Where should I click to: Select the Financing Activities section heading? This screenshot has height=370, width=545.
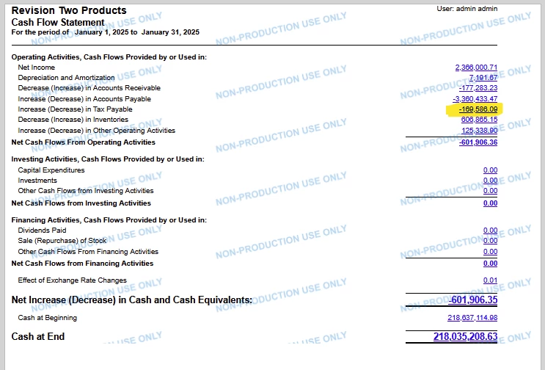pos(109,220)
